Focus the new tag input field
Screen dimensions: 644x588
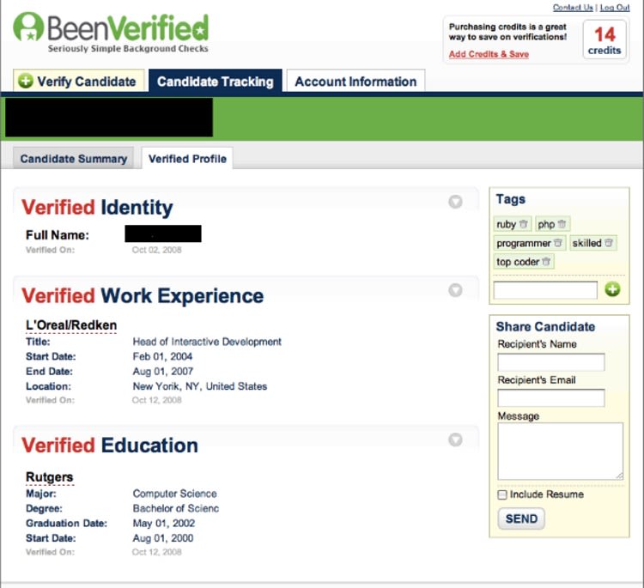pos(545,290)
